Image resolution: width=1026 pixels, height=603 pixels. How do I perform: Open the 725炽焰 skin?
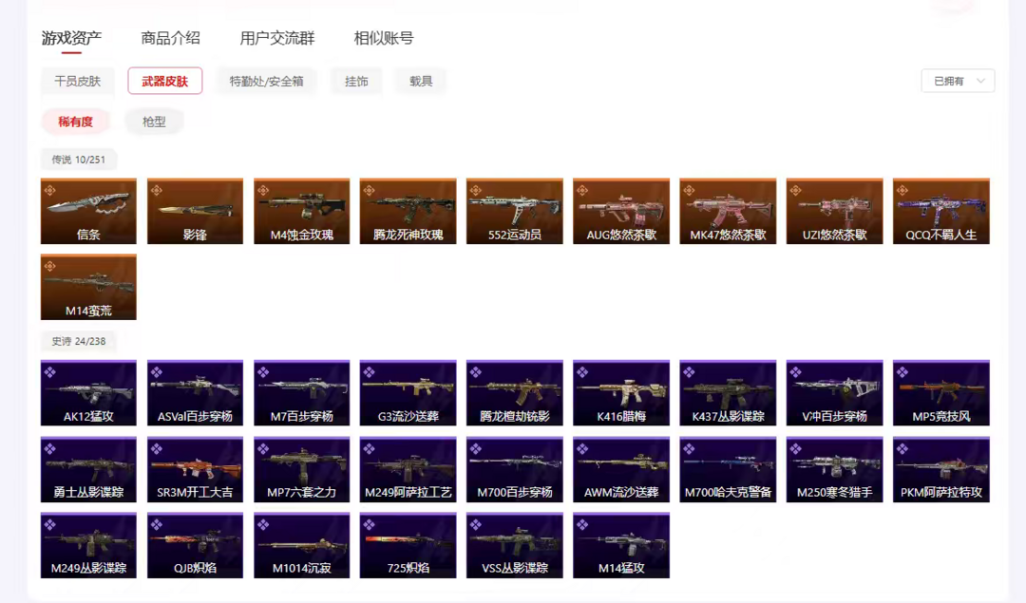[408, 545]
